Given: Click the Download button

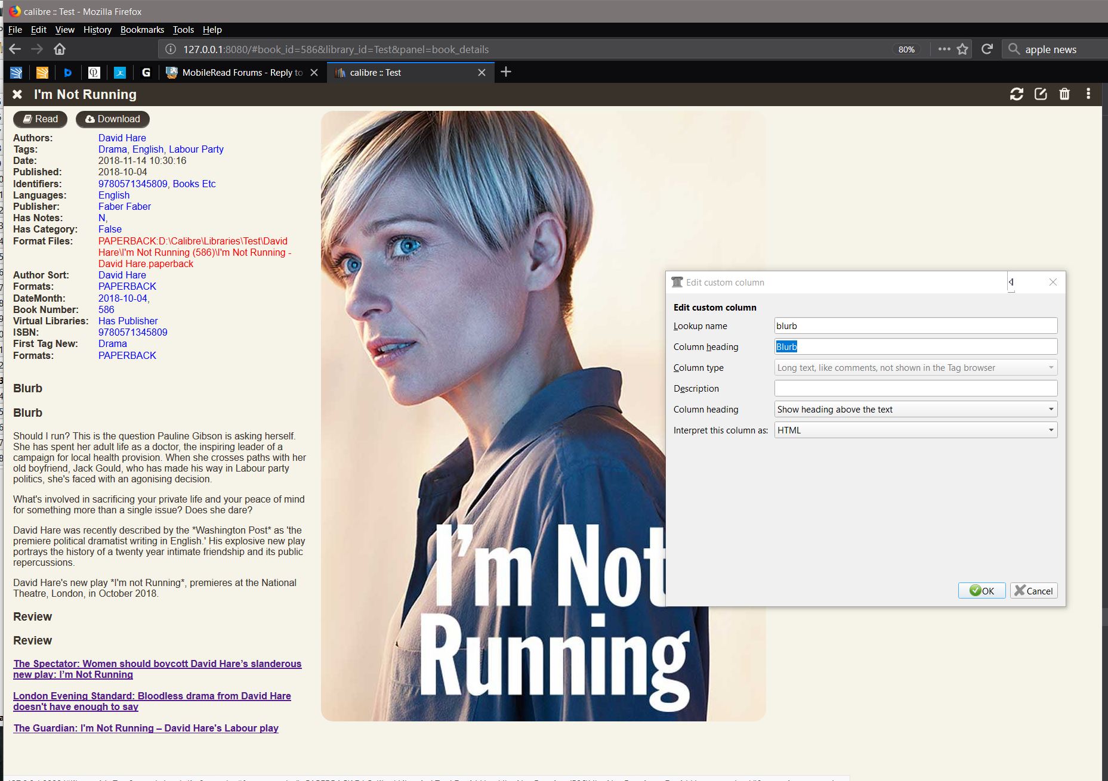Looking at the screenshot, I should point(113,119).
